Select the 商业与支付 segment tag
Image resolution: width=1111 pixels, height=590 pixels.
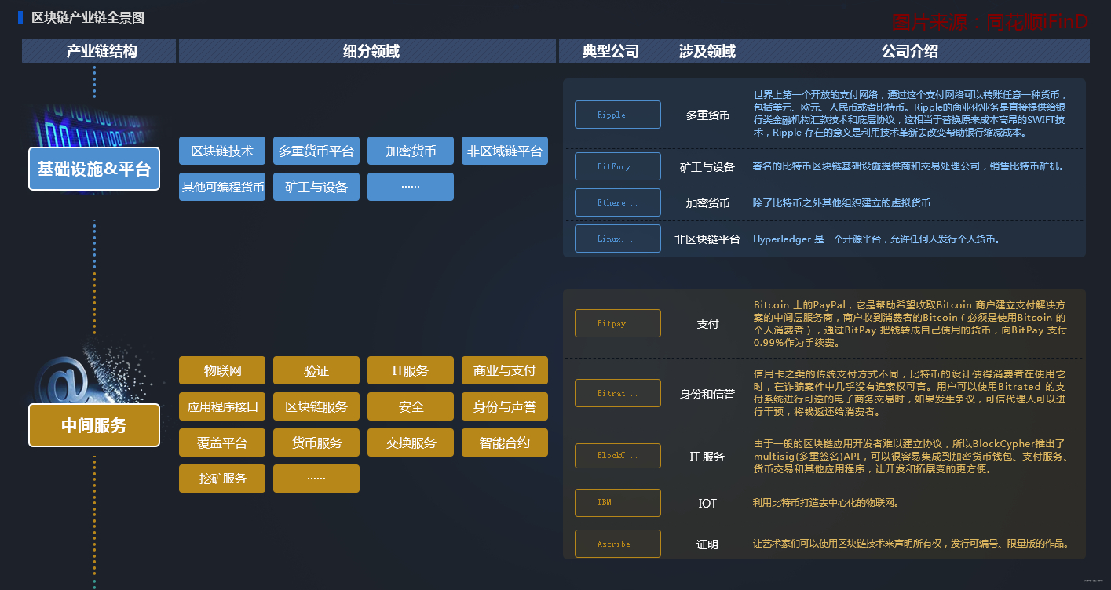[x=505, y=370]
